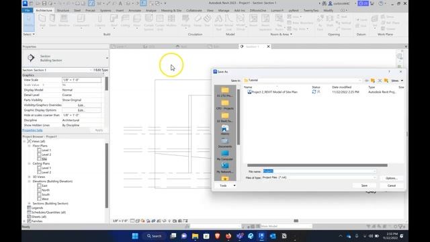This screenshot has height=242, width=430.
Task: Expand Room & Area panel dropdown
Action: pyautogui.click(x=281, y=34)
